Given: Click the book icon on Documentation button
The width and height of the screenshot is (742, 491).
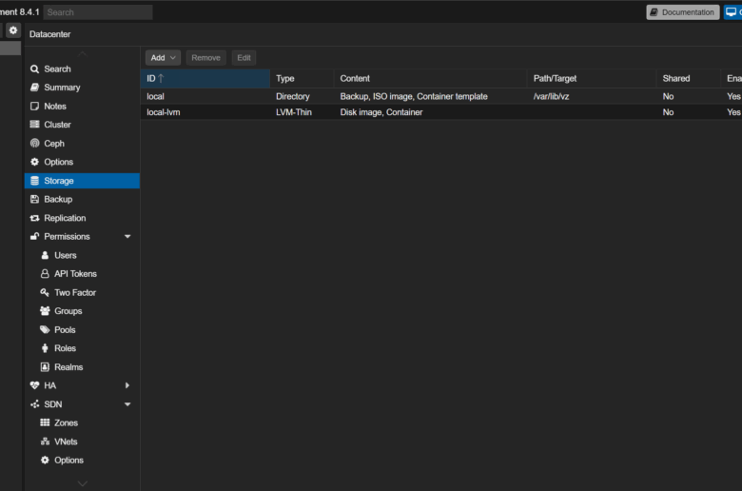Looking at the screenshot, I should pyautogui.click(x=654, y=12).
